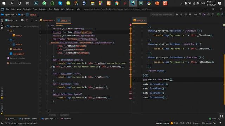
Task: Collapse the ts folder in the project tree
Action: point(8,40)
